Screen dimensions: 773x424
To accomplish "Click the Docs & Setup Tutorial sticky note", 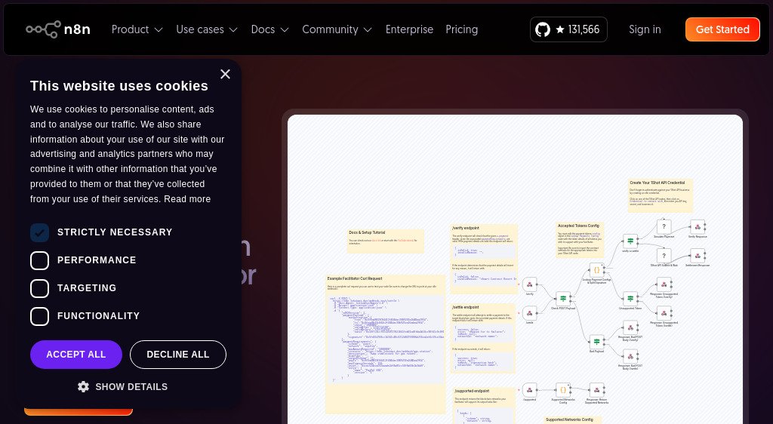I will coord(385,241).
